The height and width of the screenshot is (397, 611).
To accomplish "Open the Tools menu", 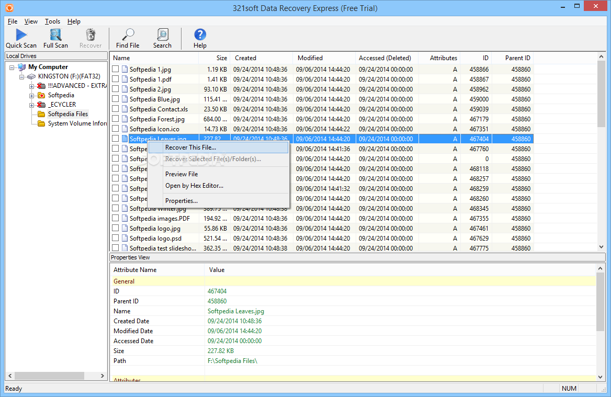I will tap(52, 21).
